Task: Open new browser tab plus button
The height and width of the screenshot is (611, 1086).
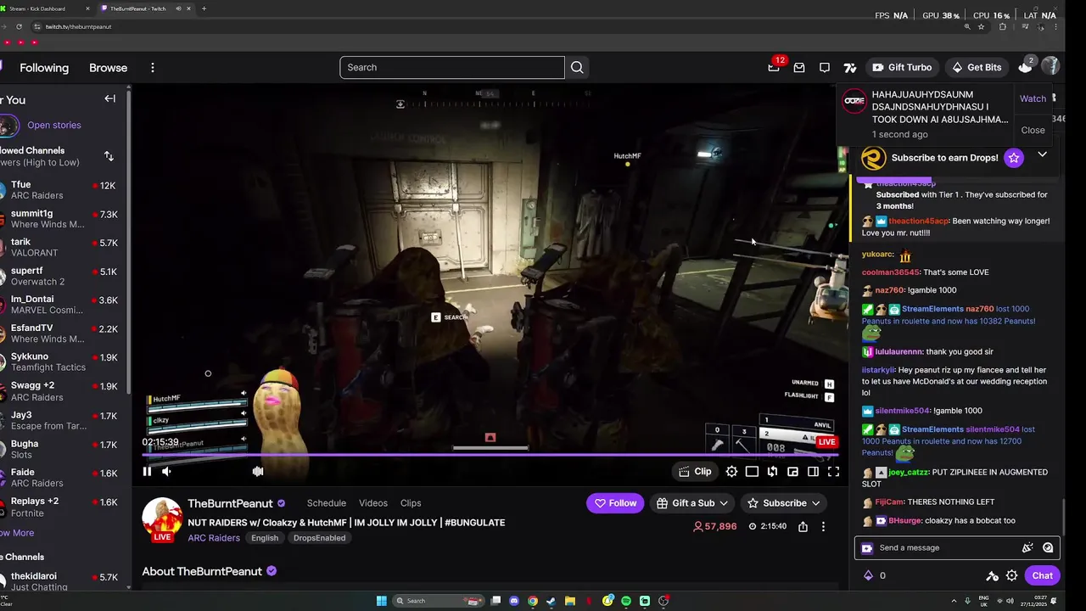Action: pos(204,8)
